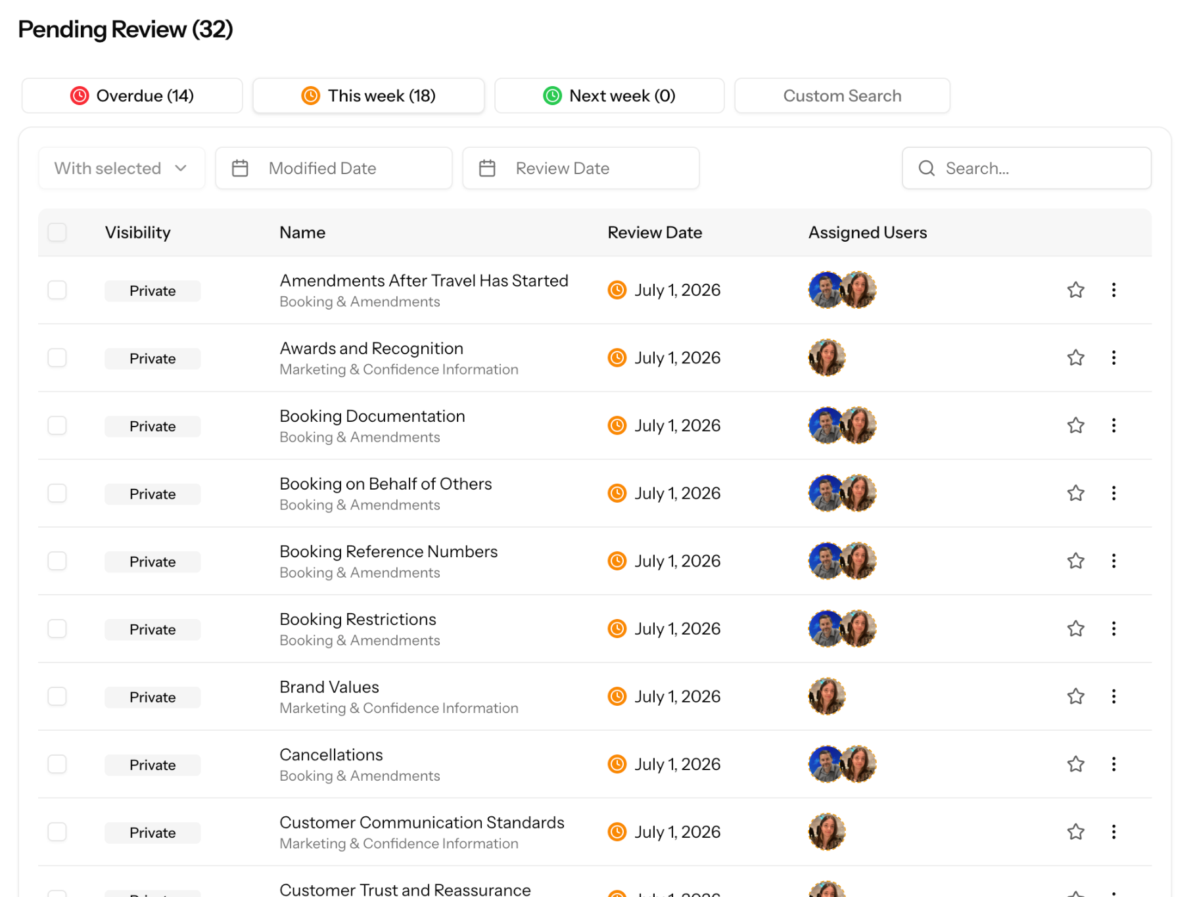Open the With selected dropdown

[x=122, y=168]
